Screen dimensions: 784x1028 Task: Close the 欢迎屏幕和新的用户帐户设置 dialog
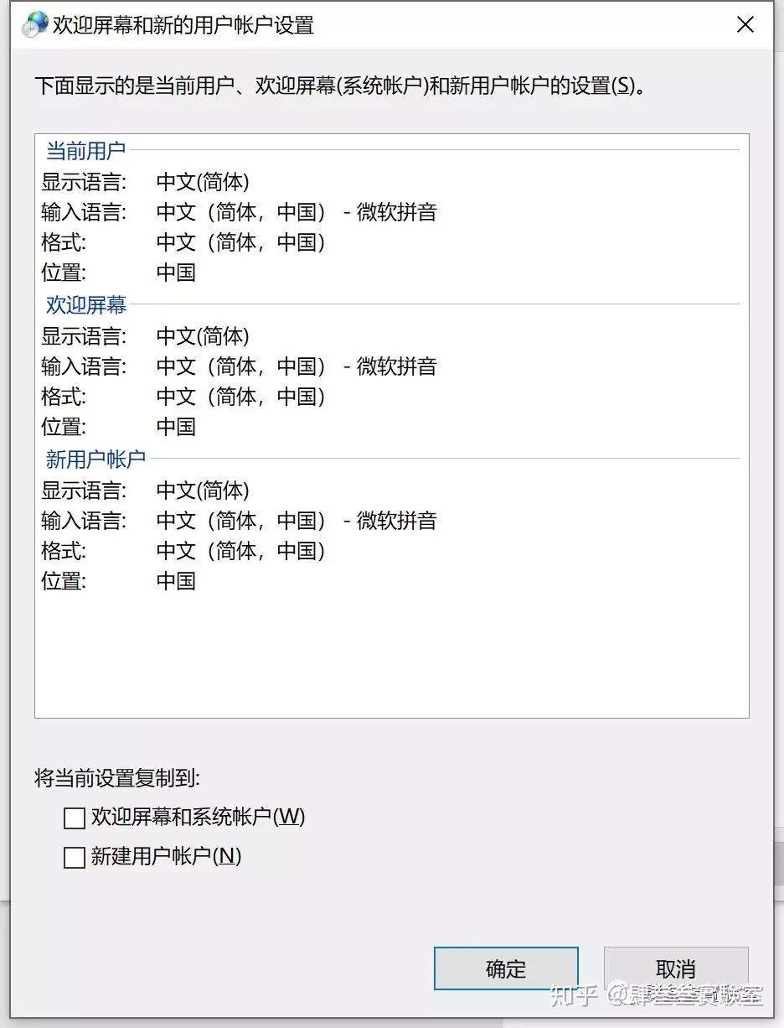[x=745, y=24]
